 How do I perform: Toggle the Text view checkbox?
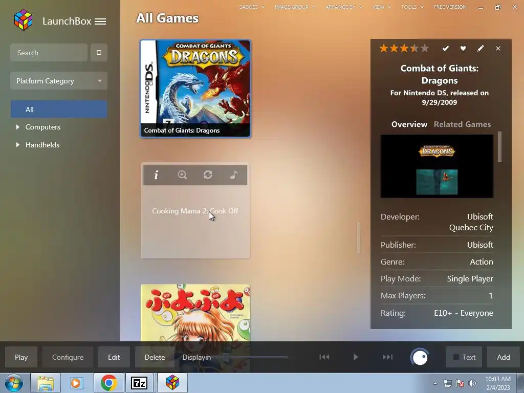coord(456,357)
